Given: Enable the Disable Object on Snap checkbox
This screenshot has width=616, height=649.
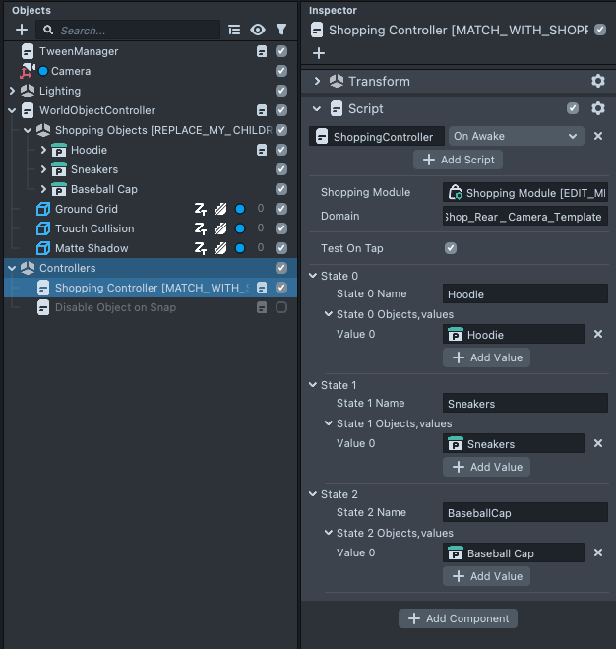Looking at the screenshot, I should point(281,307).
